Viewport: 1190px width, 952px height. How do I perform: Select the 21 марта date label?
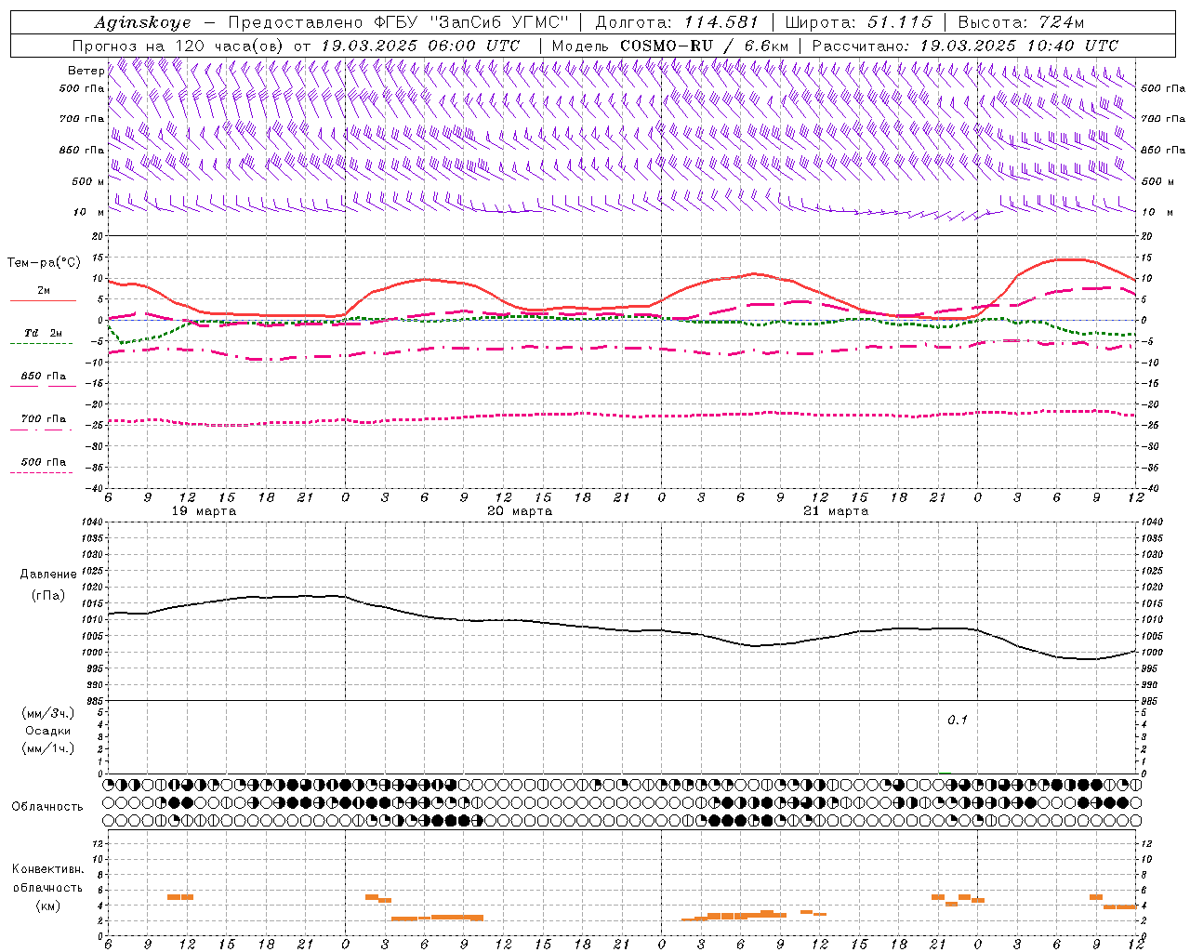coord(836,511)
